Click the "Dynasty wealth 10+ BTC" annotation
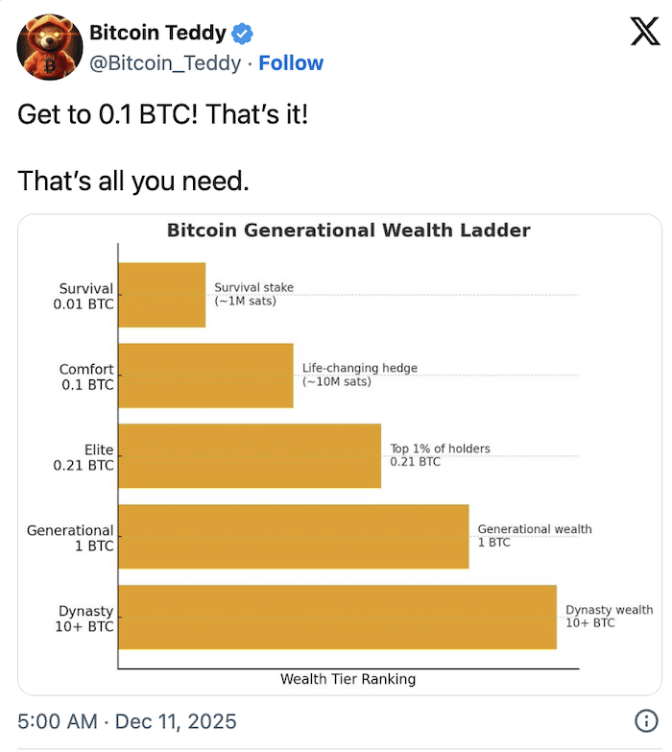The width and height of the screenshot is (672, 752). tap(609, 617)
